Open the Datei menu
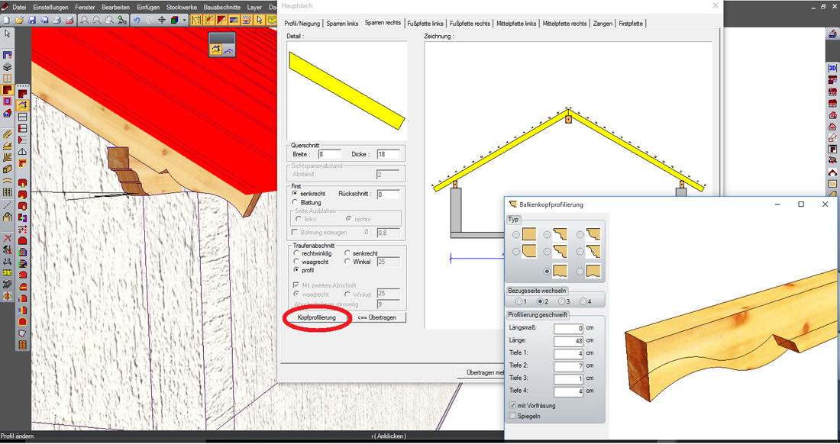This screenshot has width=840, height=444. [19, 8]
